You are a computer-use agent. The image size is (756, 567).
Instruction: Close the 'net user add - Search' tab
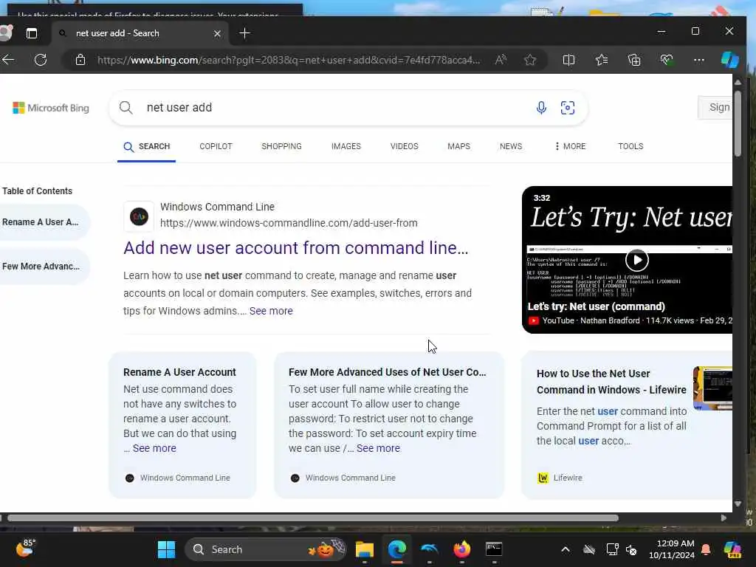point(217,33)
